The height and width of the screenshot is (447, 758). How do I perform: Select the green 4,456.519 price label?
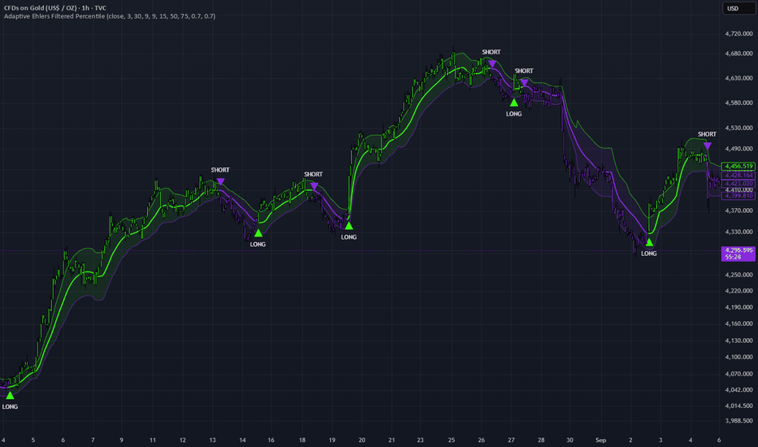(738, 167)
